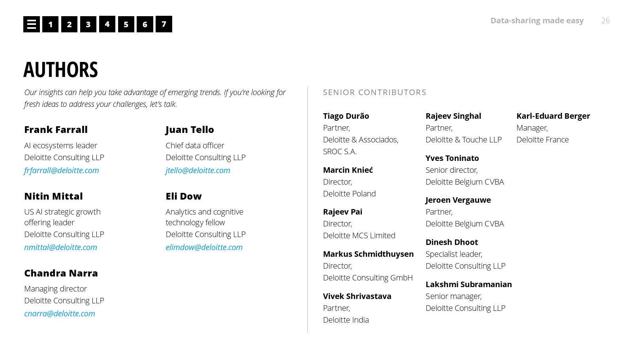
Task: Navigate to section 5 box
Action: [x=126, y=24]
